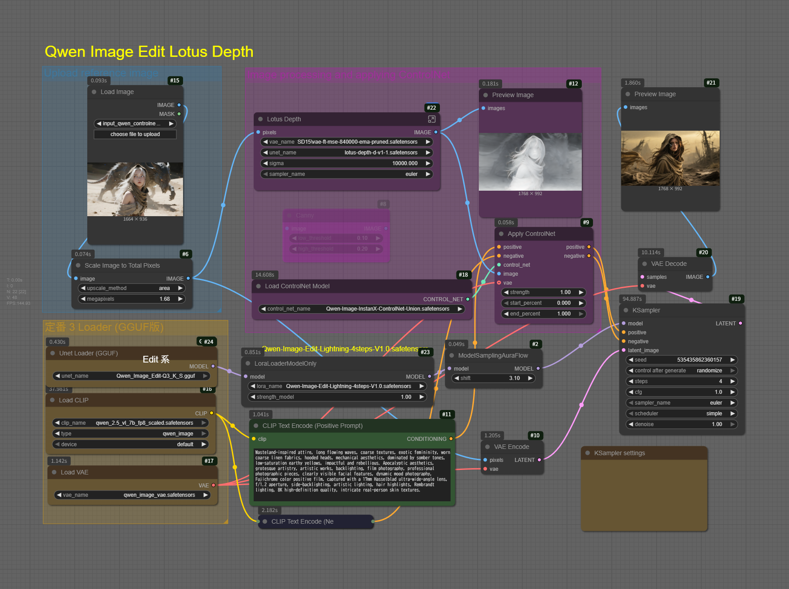Open the KSampler scheduler dropdown
Image resolution: width=789 pixels, height=589 pixels.
[x=681, y=414]
